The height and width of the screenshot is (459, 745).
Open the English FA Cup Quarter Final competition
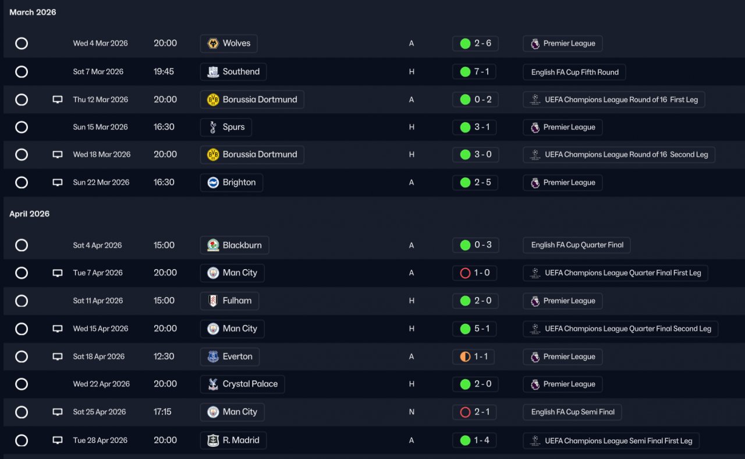coord(576,245)
